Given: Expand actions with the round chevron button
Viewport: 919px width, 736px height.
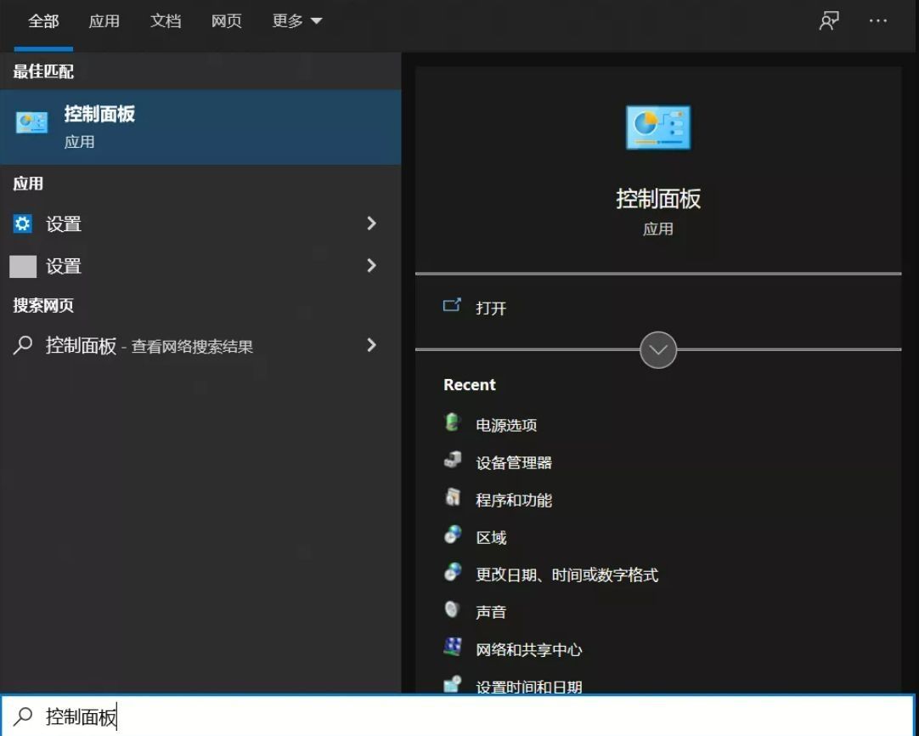Looking at the screenshot, I should (x=657, y=350).
